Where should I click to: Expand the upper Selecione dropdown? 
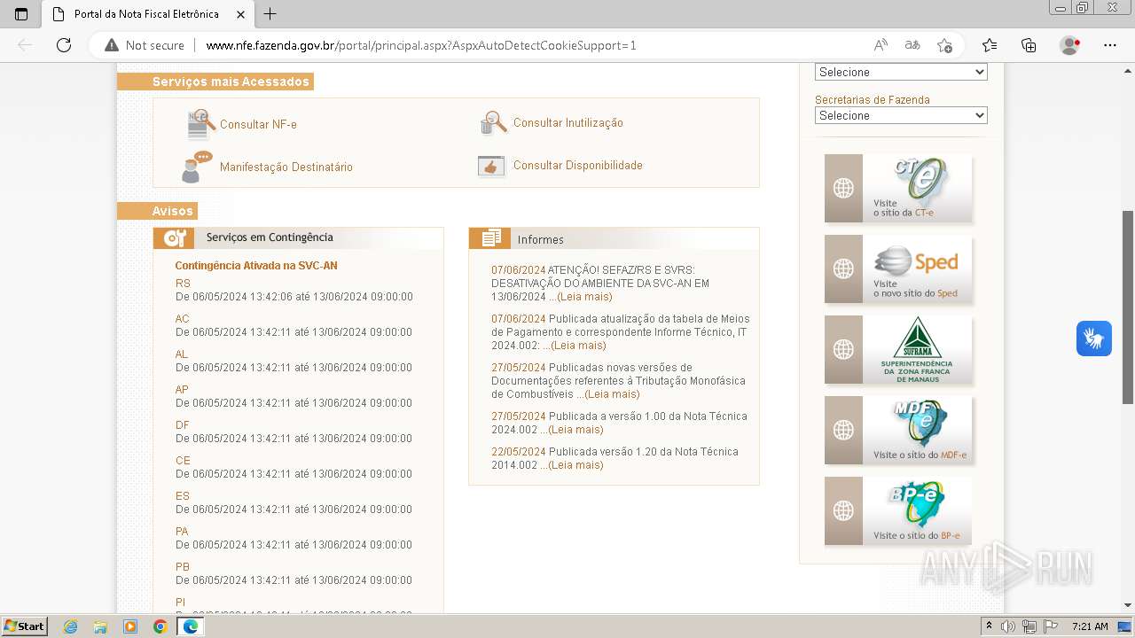(x=901, y=72)
